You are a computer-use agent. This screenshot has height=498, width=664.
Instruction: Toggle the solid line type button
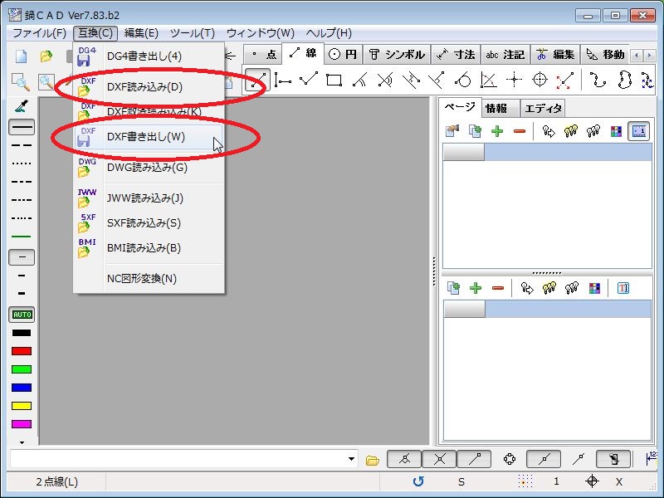tap(22, 127)
